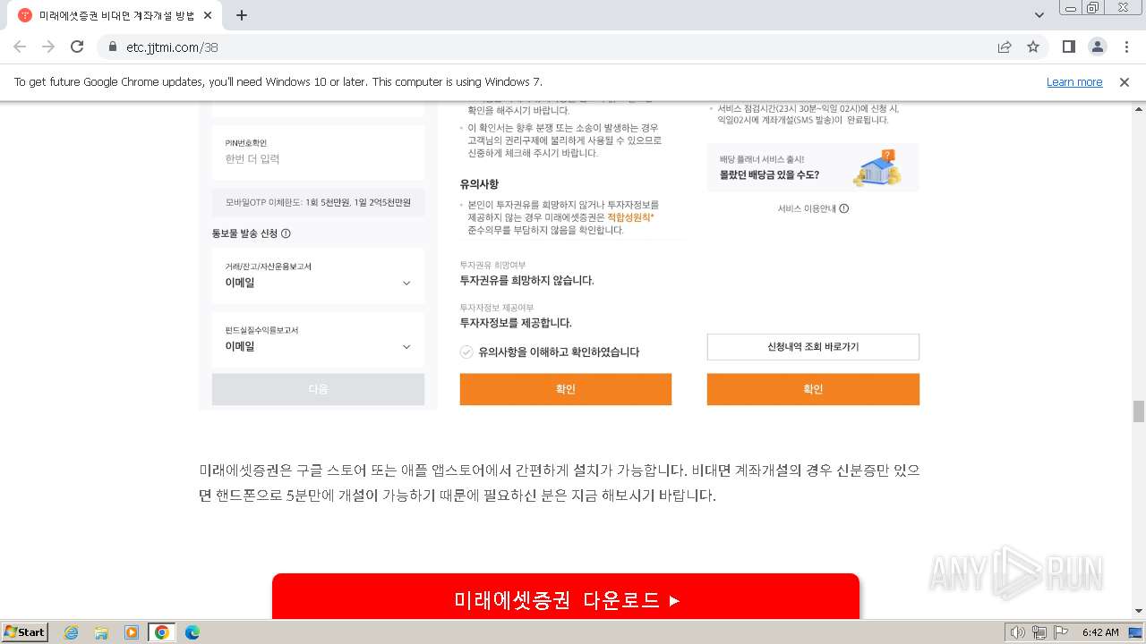Share this page icon in address bar
The image size is (1146, 644).
1005,47
